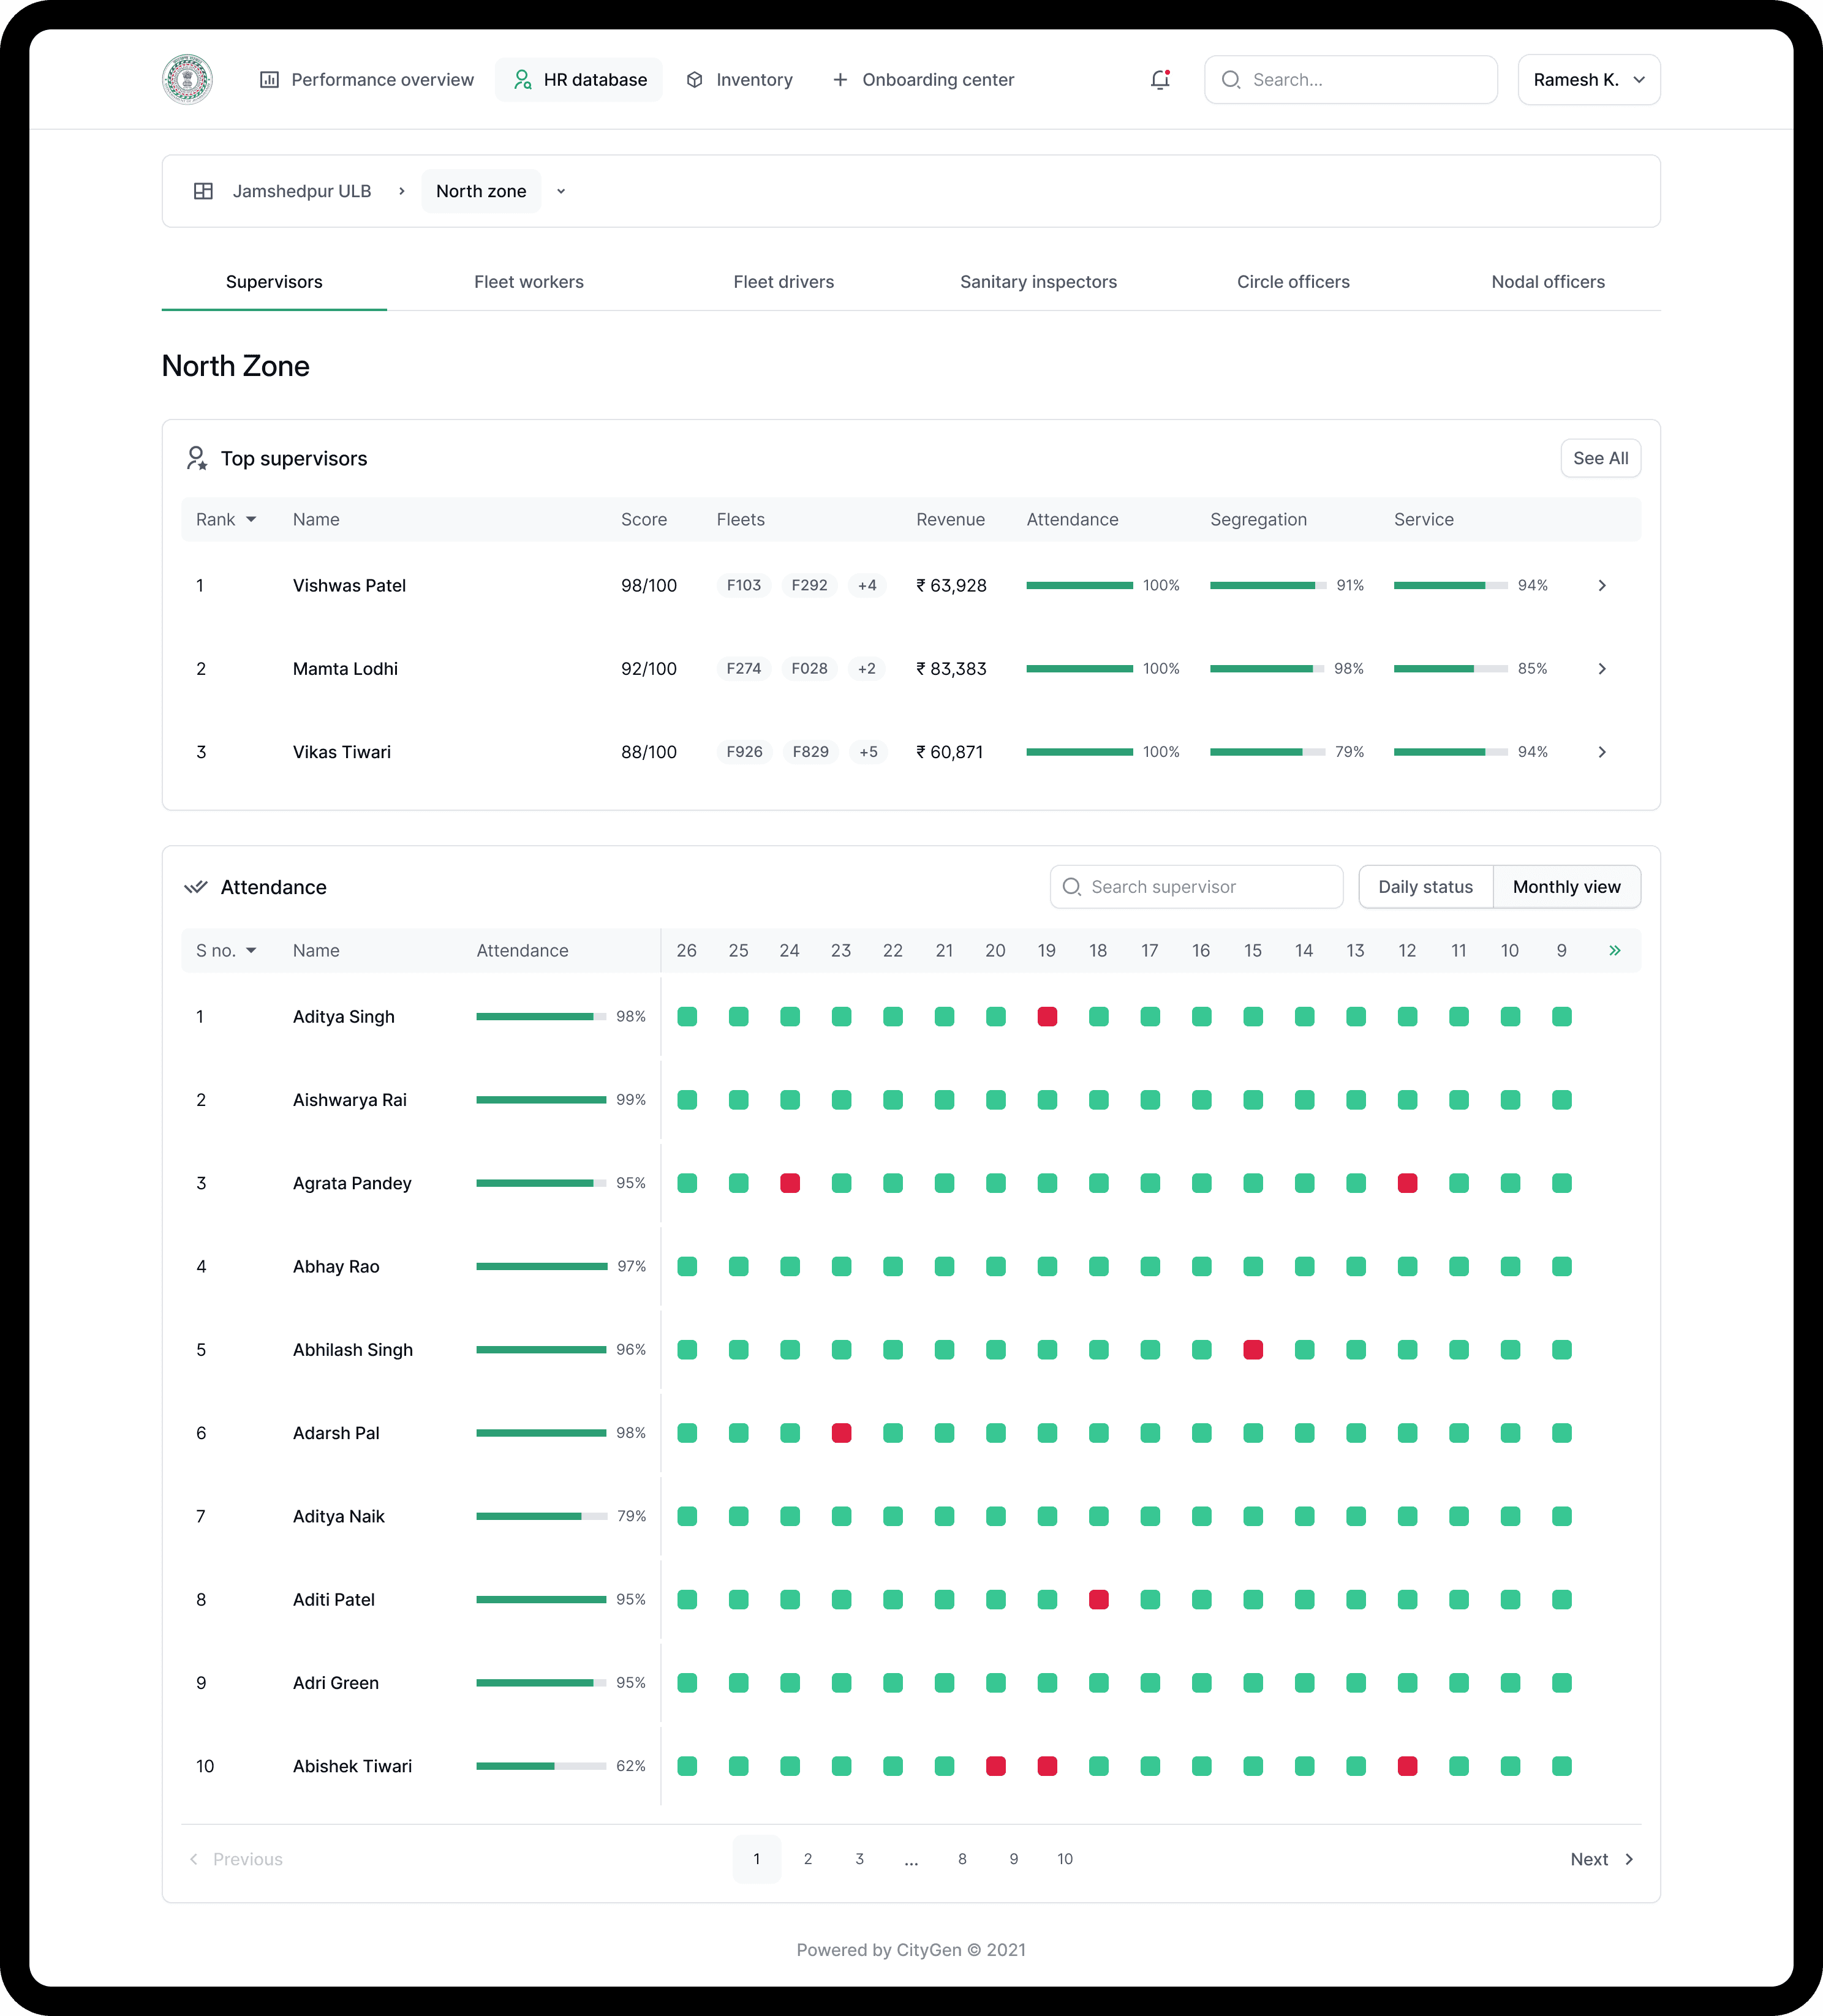The height and width of the screenshot is (2016, 1823).
Task: Focus the Search supervisor field
Action: (x=1196, y=887)
